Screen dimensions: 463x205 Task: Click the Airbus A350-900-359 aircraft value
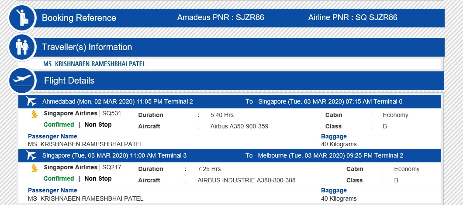pos(239,127)
